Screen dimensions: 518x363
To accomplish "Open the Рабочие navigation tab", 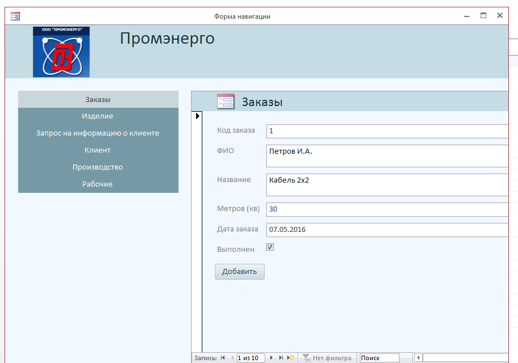I will [x=98, y=184].
